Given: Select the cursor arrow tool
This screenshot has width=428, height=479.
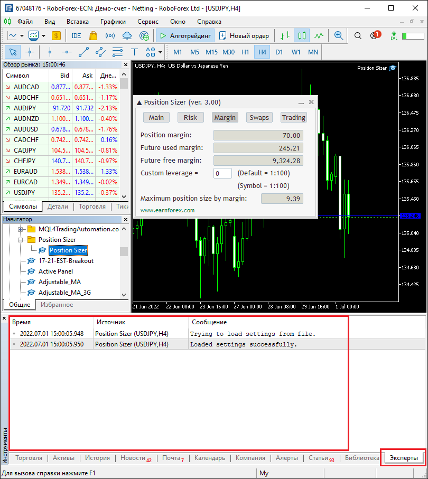Looking at the screenshot, I should pyautogui.click(x=13, y=52).
